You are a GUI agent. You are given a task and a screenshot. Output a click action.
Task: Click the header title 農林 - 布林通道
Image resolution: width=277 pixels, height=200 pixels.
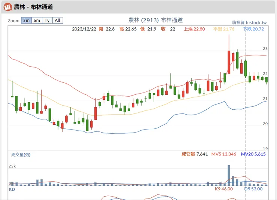[x=33, y=7]
